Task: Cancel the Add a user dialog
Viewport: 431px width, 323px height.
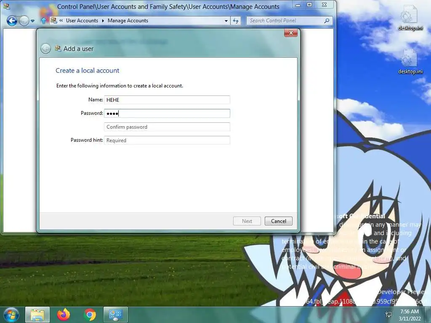Action: pos(279,221)
